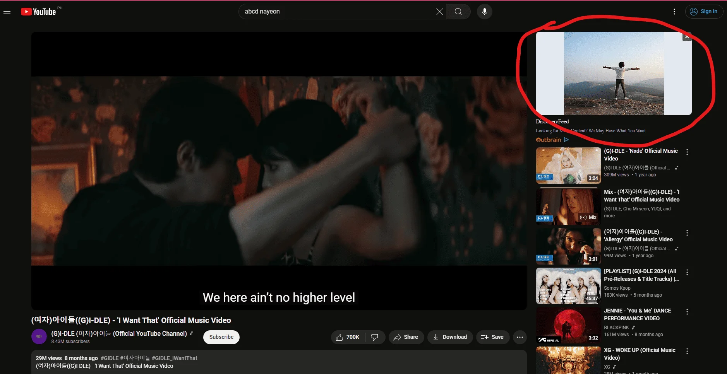Image resolution: width=727 pixels, height=374 pixels.
Task: Open BLACKPINK channel name
Action: click(x=616, y=328)
